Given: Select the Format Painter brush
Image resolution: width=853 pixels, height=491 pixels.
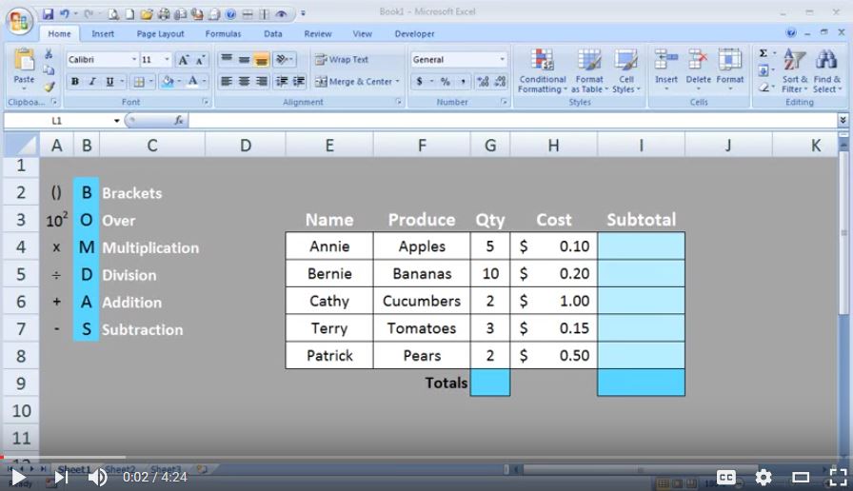Looking at the screenshot, I should pyautogui.click(x=49, y=87).
